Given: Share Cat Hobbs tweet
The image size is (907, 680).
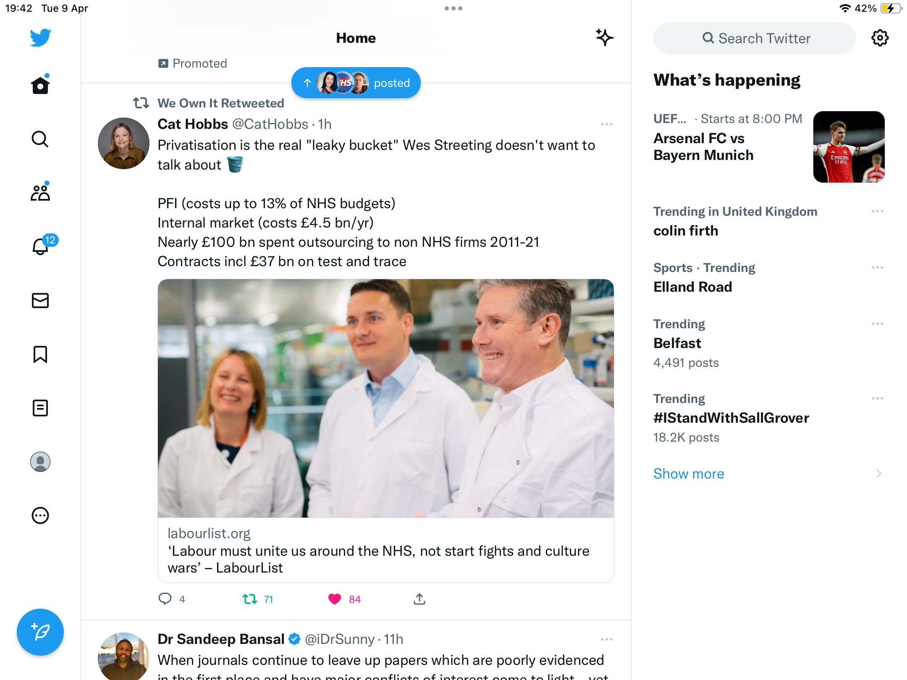Looking at the screenshot, I should pos(419,599).
